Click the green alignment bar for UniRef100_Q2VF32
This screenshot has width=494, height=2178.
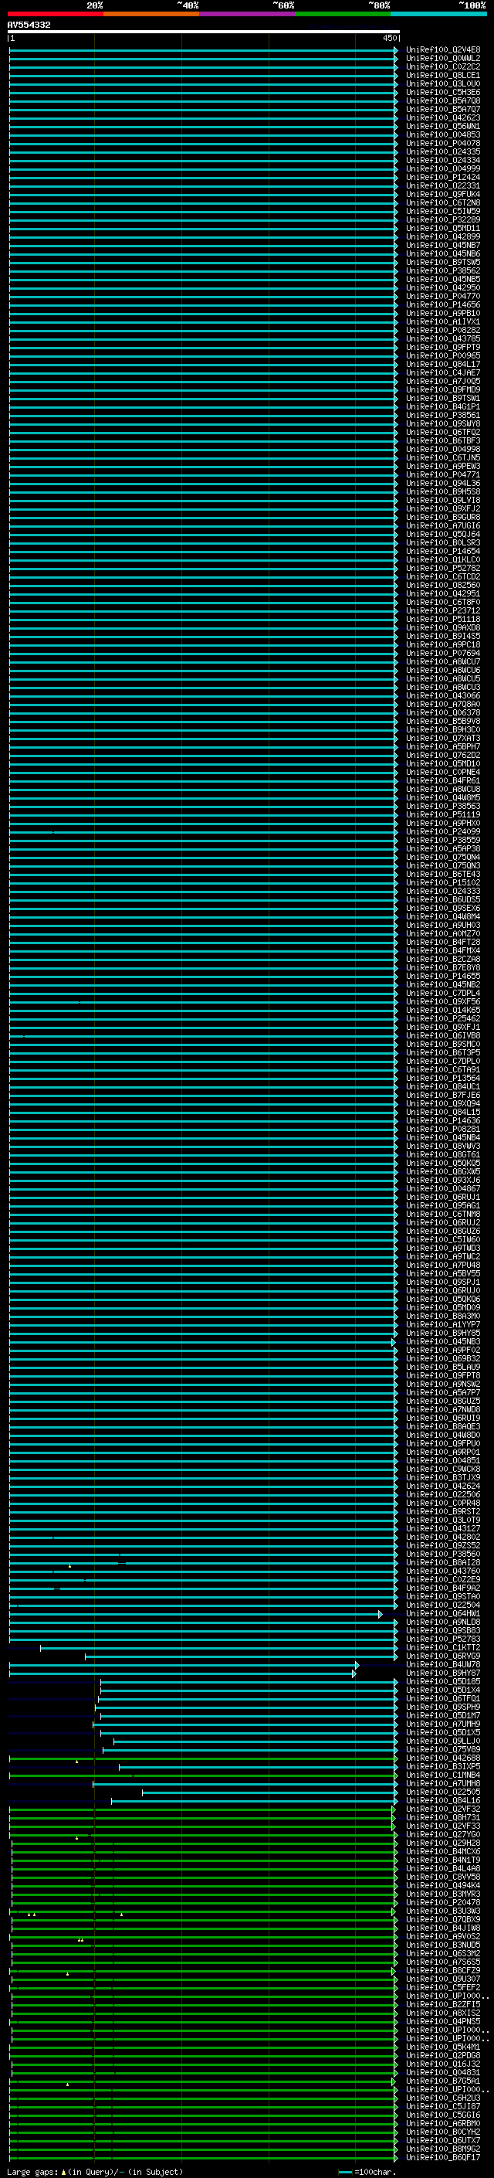coord(203,1809)
